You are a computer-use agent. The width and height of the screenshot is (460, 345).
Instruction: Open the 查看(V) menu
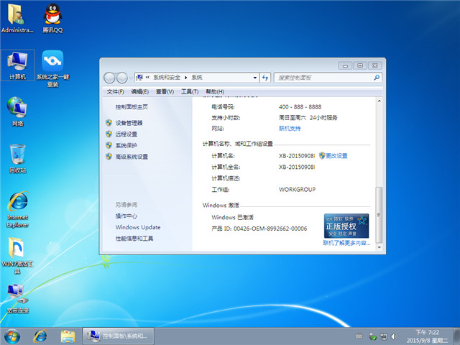tap(165, 92)
